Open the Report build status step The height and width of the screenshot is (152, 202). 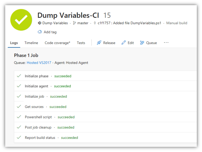pyautogui.click(x=40, y=138)
